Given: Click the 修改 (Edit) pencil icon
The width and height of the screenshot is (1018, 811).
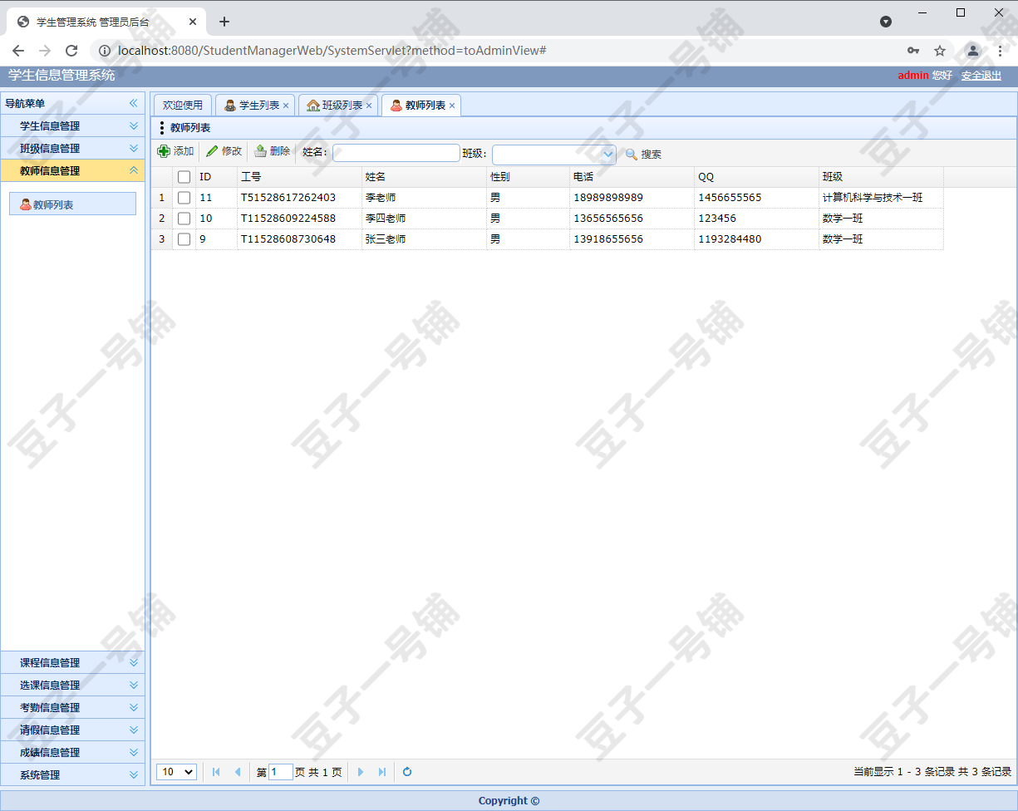Looking at the screenshot, I should [214, 152].
